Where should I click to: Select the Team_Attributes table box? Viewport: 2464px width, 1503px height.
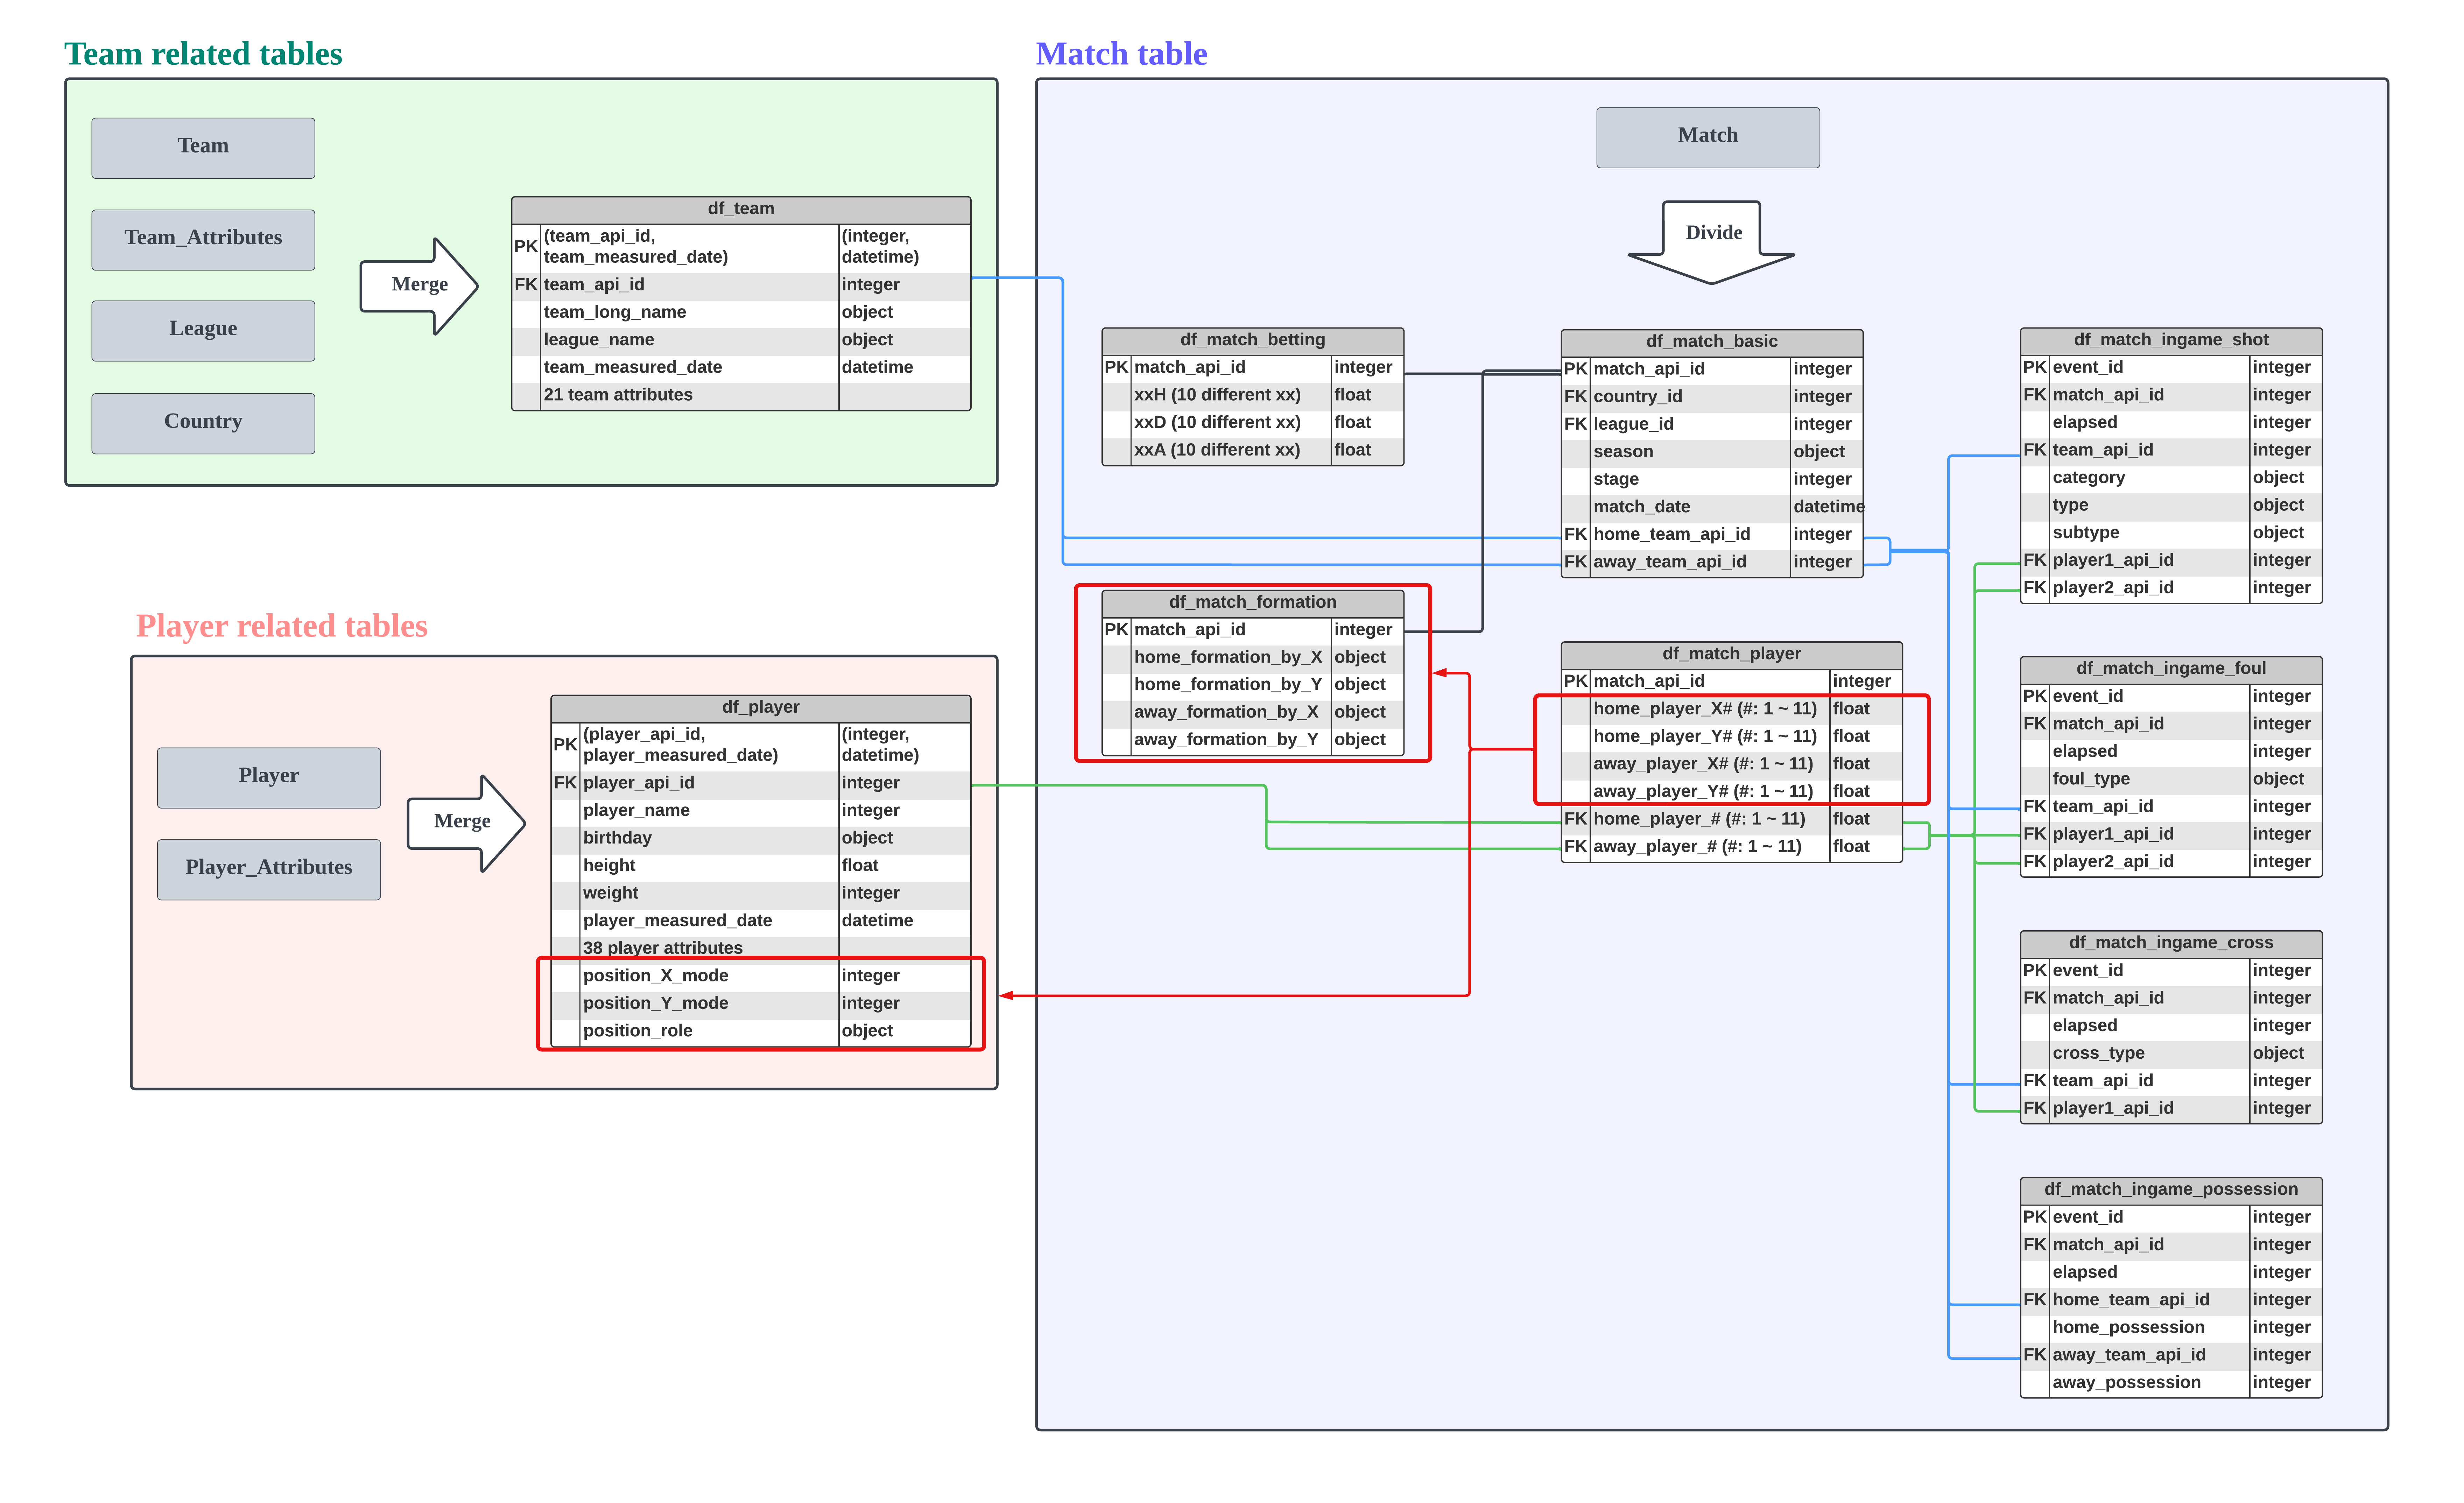[203, 239]
